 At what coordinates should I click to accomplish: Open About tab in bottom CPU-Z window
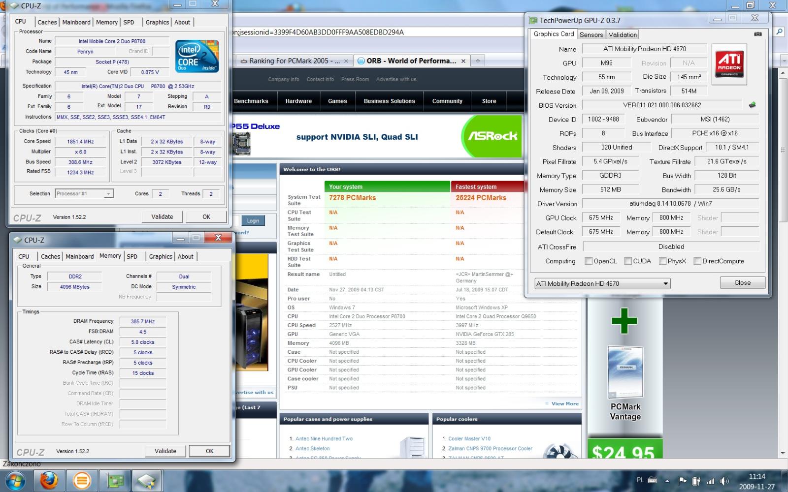[186, 256]
